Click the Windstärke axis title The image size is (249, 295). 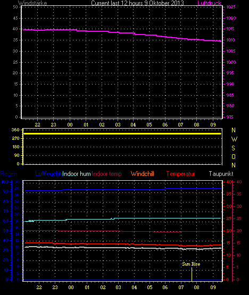[x=32, y=3]
